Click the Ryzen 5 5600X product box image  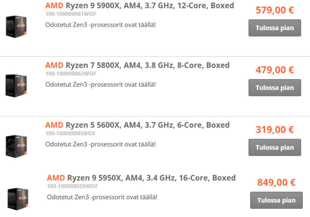point(17,146)
